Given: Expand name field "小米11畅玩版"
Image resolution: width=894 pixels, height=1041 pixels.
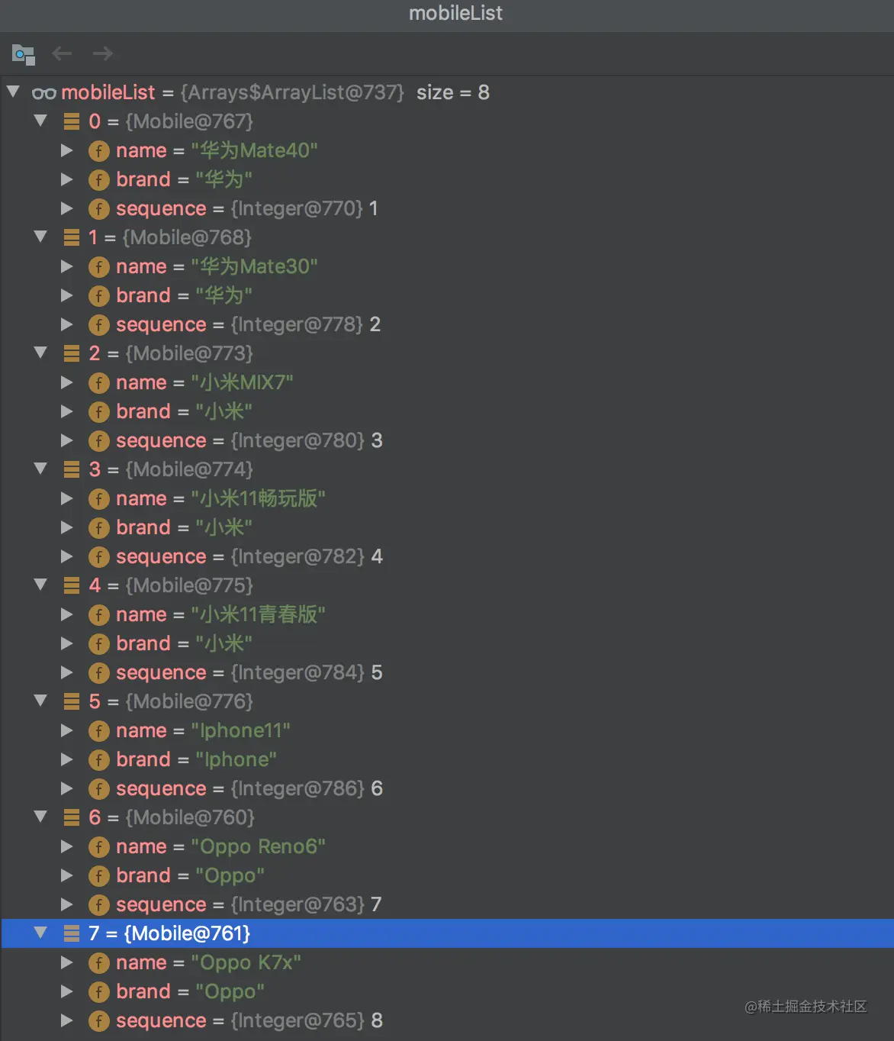Looking at the screenshot, I should [x=67, y=498].
